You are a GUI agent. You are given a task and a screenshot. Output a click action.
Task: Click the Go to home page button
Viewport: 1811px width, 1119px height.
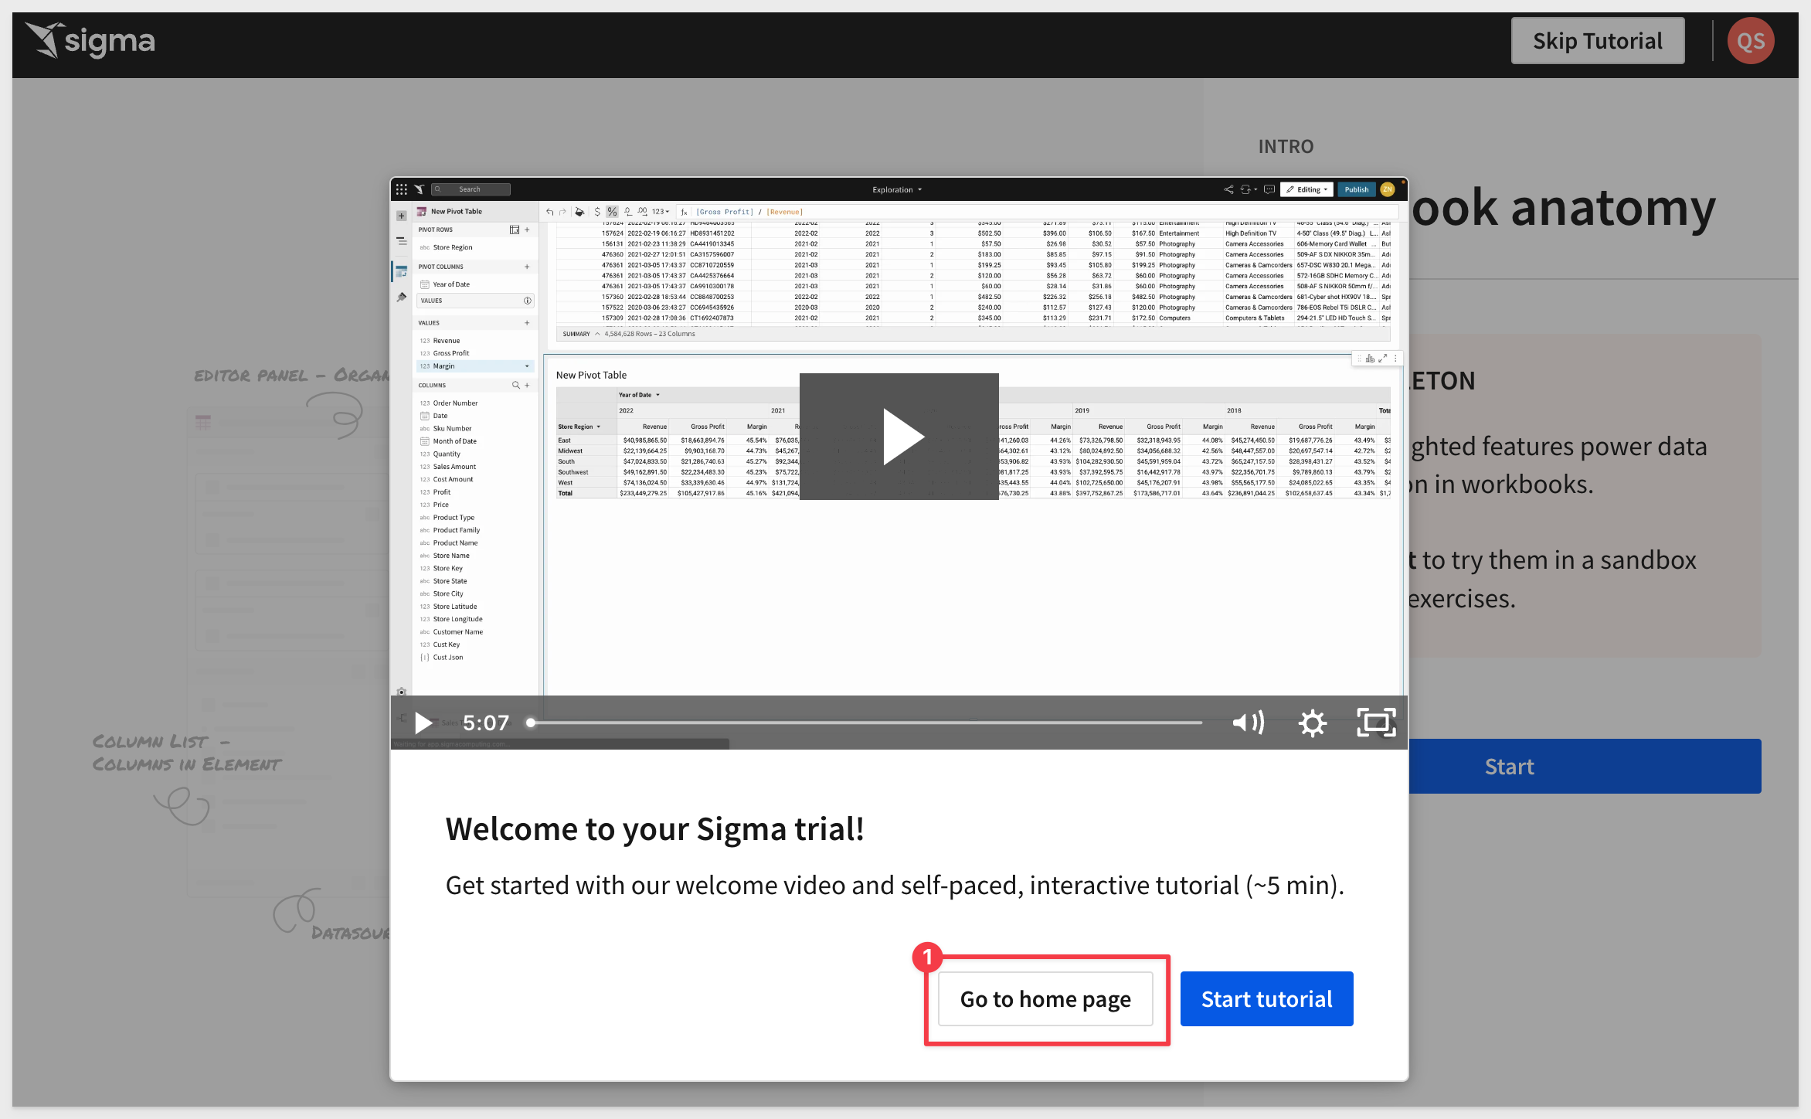click(1045, 998)
